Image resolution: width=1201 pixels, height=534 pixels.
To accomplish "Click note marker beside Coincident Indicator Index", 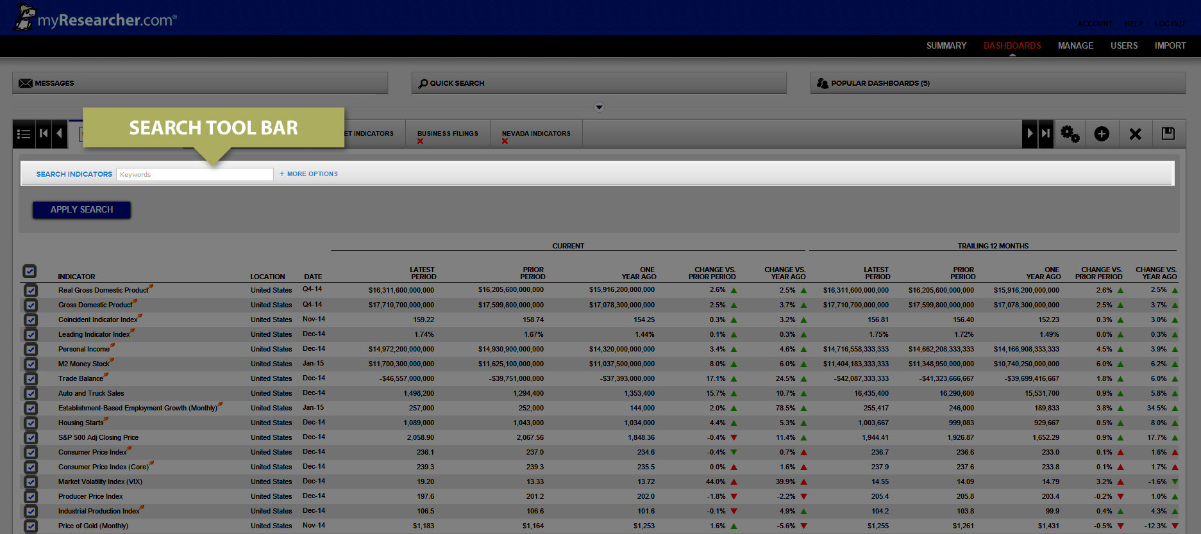I will point(140,316).
